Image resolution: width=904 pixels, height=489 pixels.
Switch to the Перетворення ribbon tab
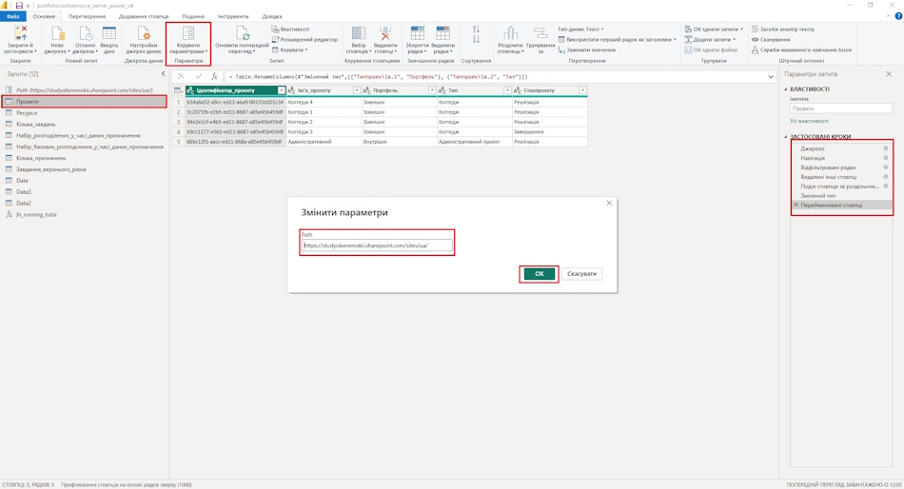click(x=87, y=16)
